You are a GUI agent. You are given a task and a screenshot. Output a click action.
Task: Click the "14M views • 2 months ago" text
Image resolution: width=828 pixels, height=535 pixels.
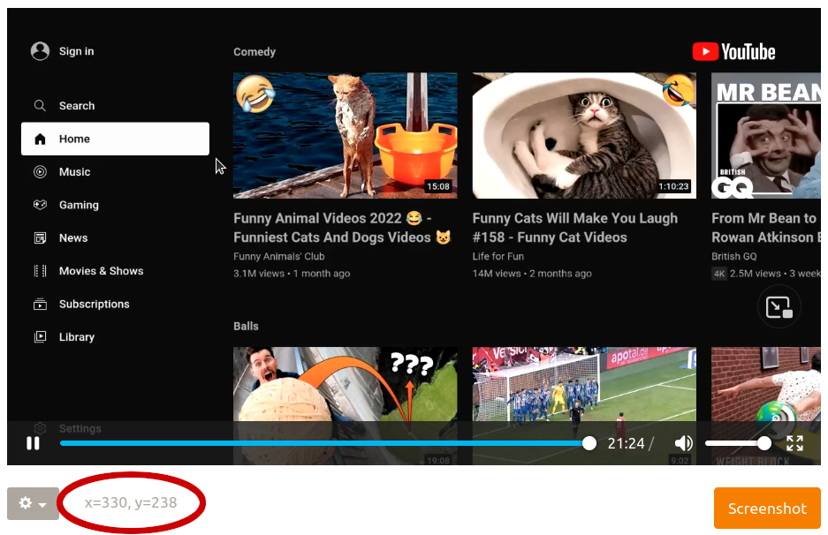532,274
